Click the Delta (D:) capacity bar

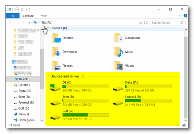click(x=148, y=86)
